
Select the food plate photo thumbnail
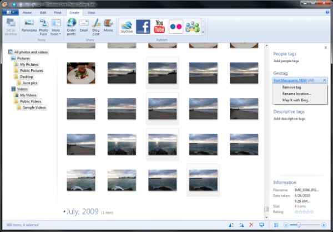81,73
